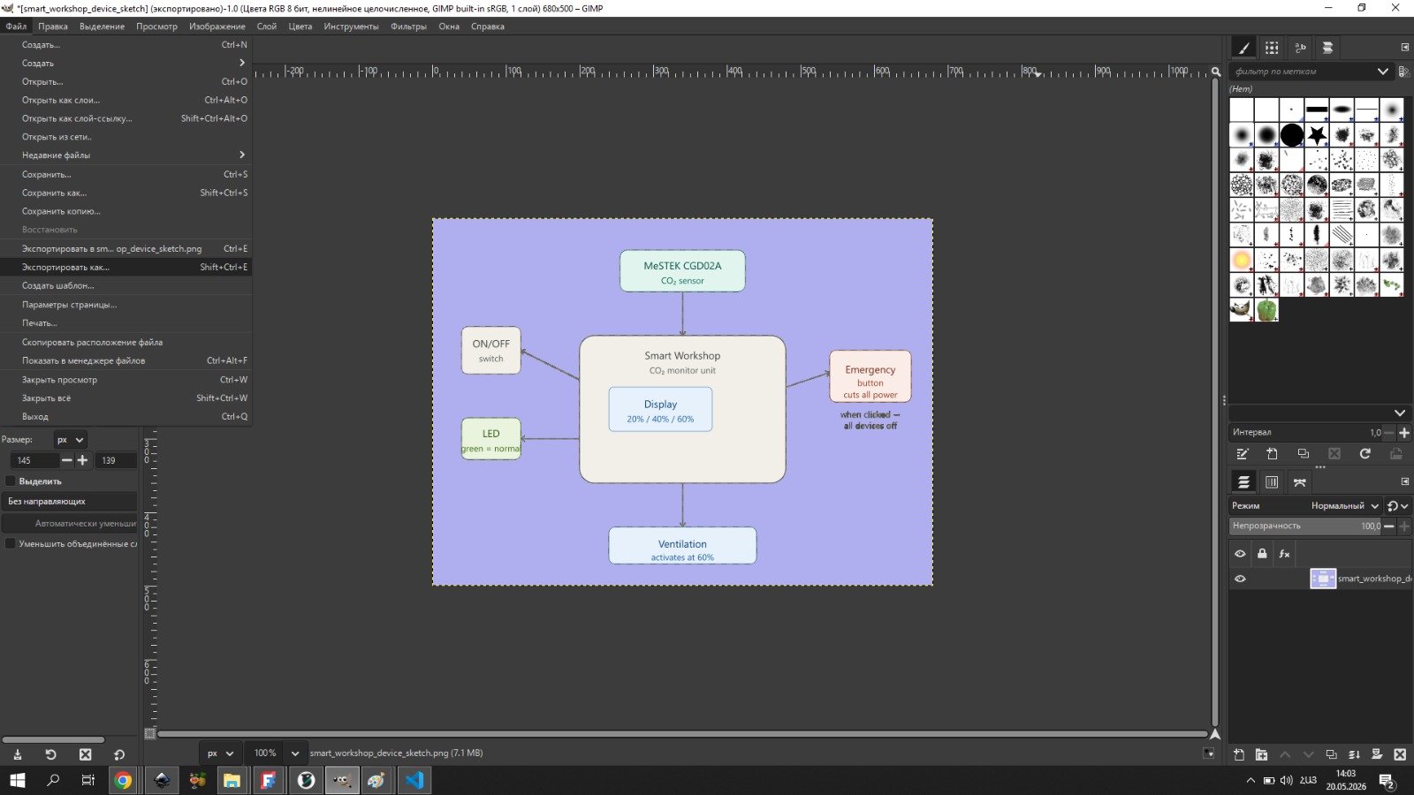Open the layer mode group switcher dropdown
Viewport: 1414px width, 795px height.
(x=1397, y=505)
